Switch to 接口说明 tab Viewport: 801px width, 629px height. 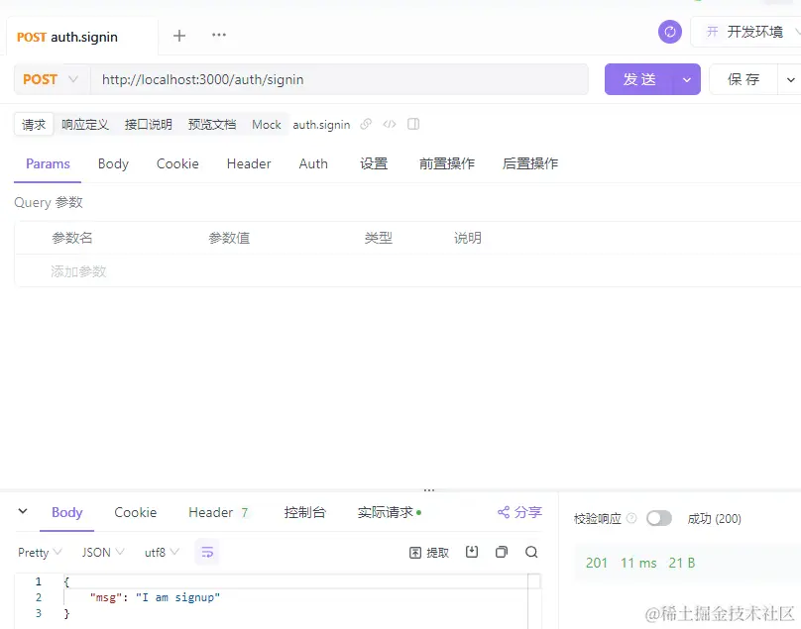pos(148,125)
